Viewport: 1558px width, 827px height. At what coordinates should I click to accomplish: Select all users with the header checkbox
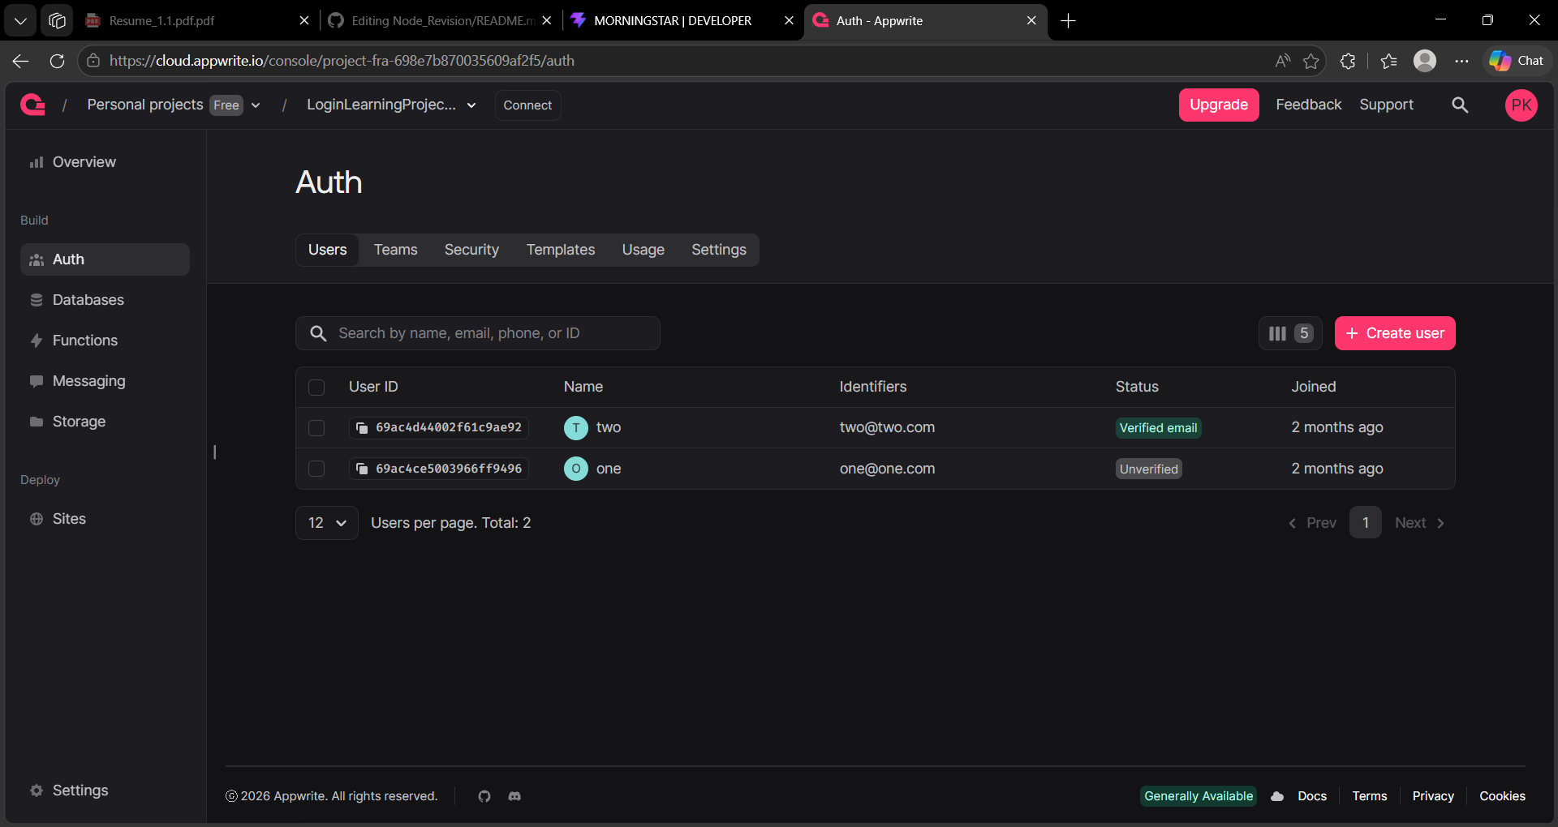coord(316,388)
